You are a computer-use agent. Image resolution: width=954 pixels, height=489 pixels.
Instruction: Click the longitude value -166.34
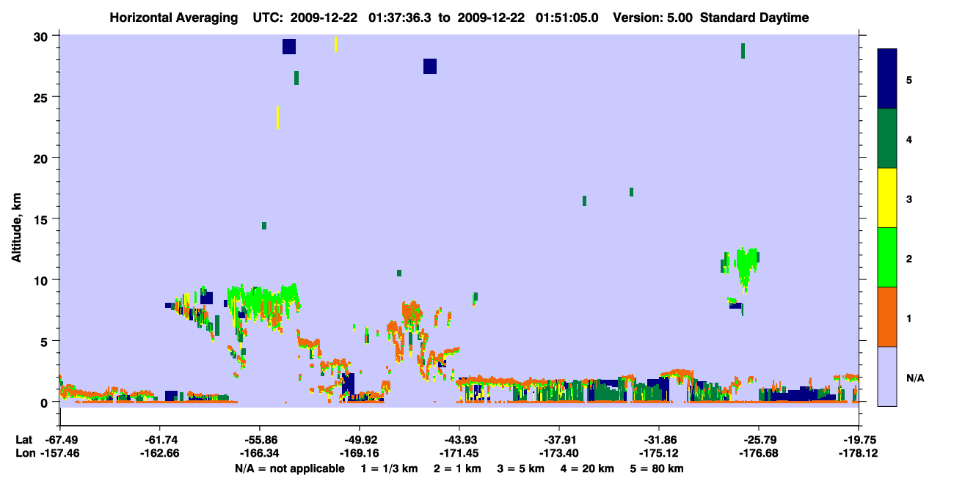coord(260,453)
